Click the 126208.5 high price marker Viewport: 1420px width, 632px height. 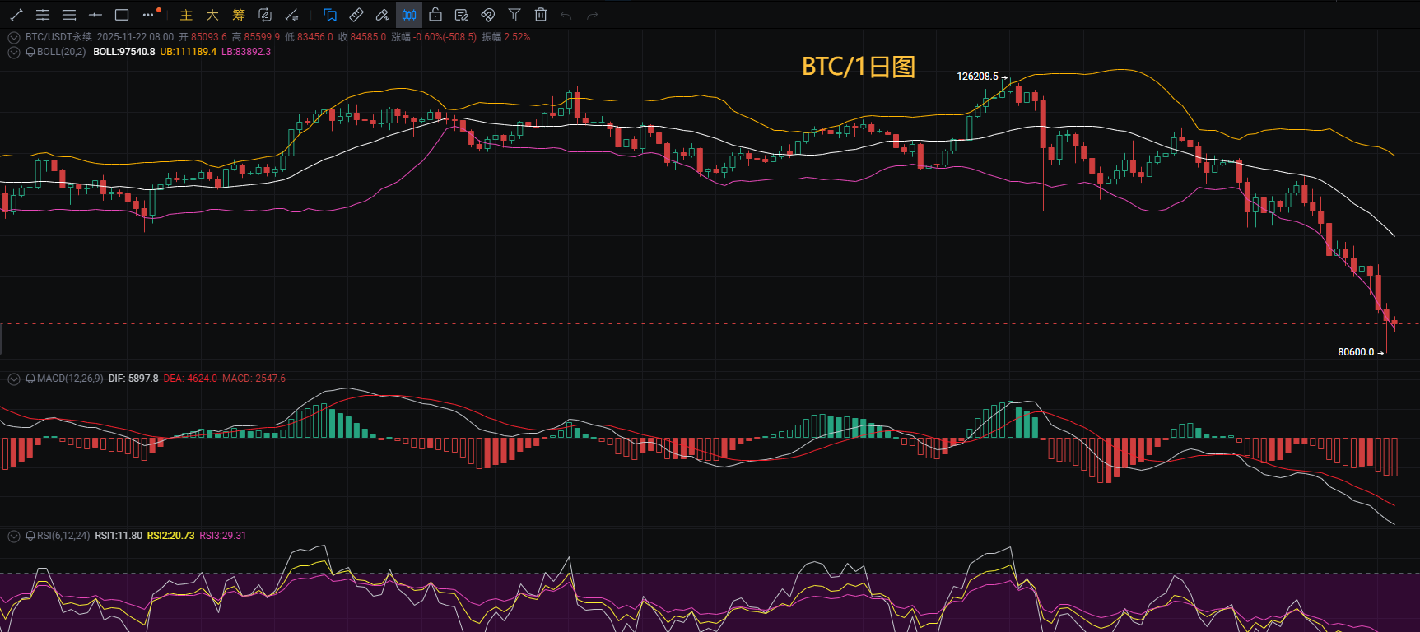[x=977, y=77]
